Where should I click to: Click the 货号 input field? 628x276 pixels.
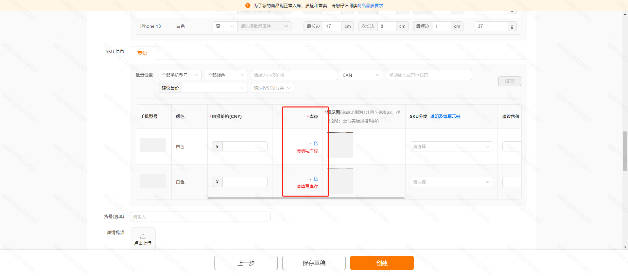[200, 217]
